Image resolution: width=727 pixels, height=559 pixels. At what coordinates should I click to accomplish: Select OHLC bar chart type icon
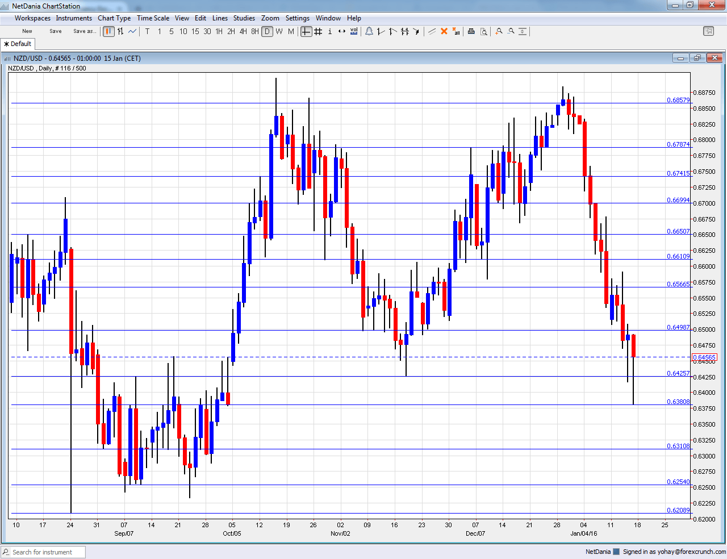tap(120, 31)
